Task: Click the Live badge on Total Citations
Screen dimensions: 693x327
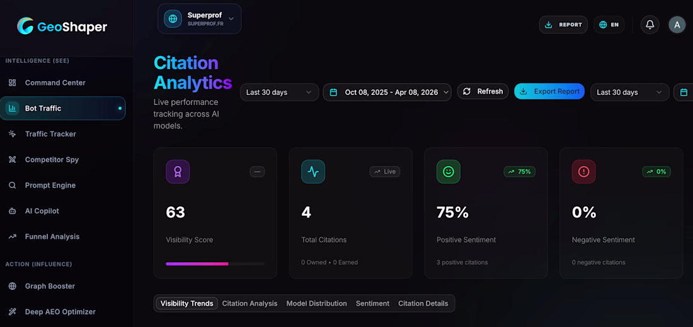Action: 384,172
